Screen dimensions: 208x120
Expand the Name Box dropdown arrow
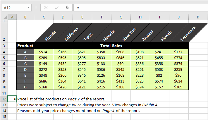coord(28,7)
